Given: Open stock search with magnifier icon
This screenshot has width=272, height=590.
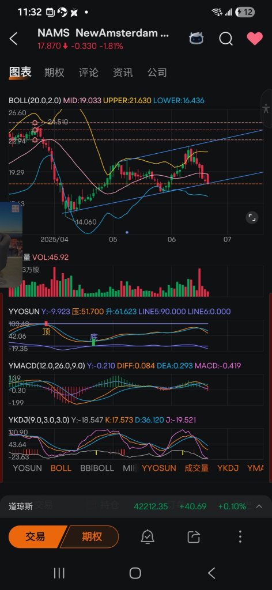Looking at the screenshot, I should [x=226, y=39].
